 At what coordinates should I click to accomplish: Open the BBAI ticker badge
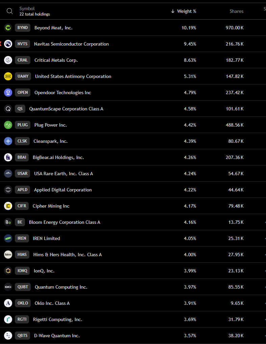click(22, 157)
